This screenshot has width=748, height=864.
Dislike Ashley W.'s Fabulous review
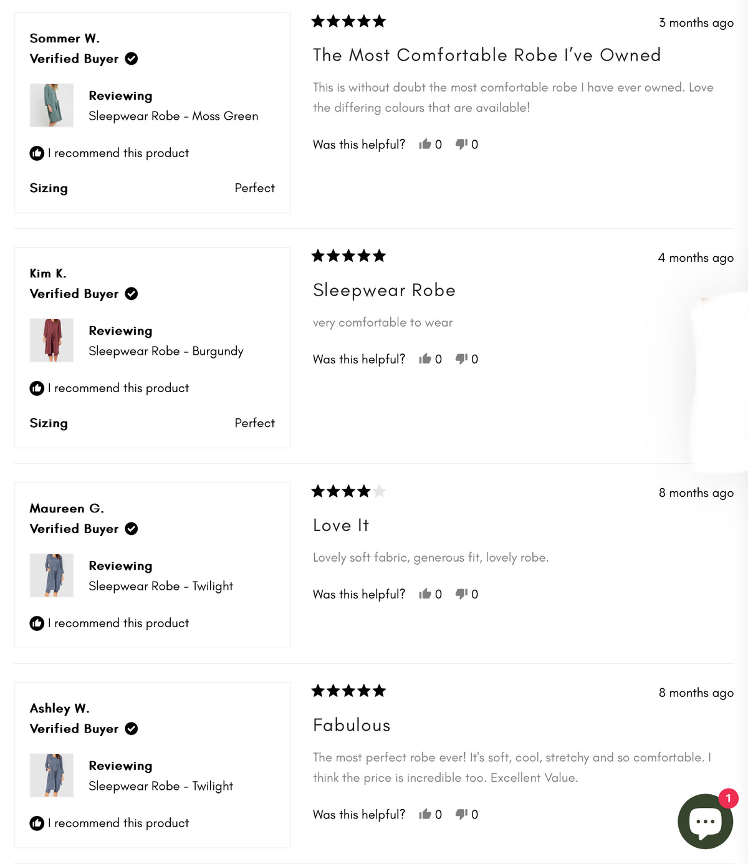click(461, 814)
